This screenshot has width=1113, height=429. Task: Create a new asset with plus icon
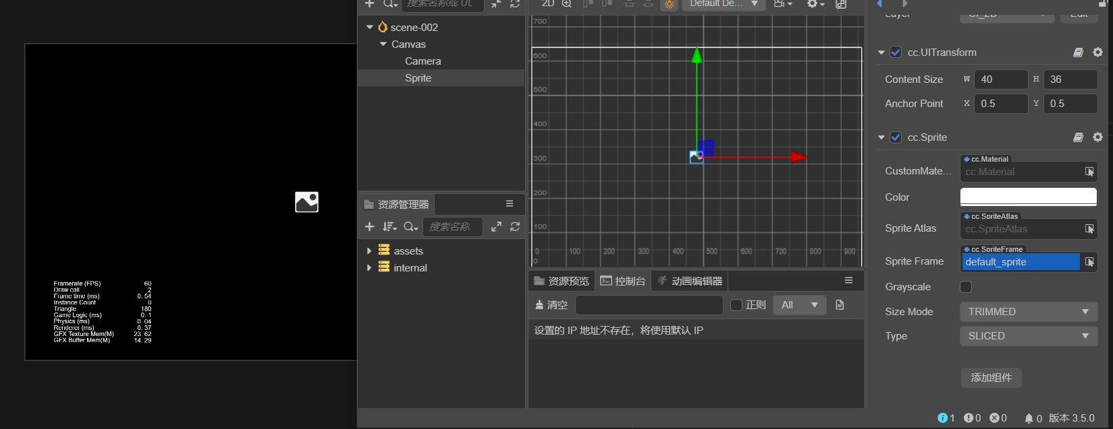369,227
